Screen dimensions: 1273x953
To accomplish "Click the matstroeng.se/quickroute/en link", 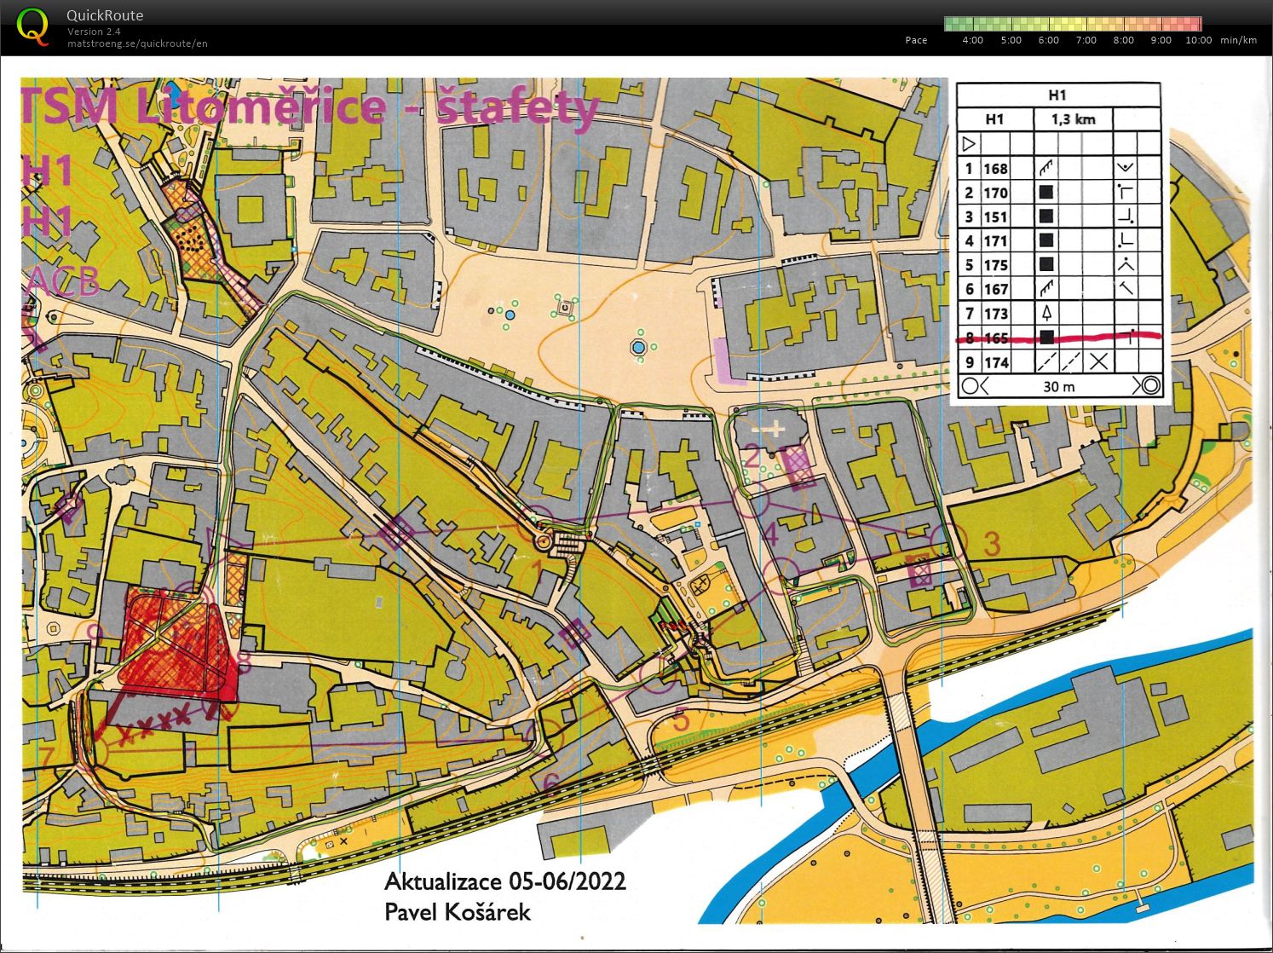I will (137, 43).
